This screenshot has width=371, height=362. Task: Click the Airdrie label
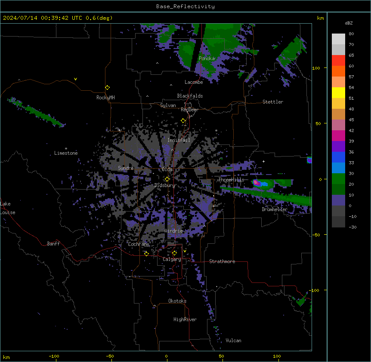coord(174,231)
